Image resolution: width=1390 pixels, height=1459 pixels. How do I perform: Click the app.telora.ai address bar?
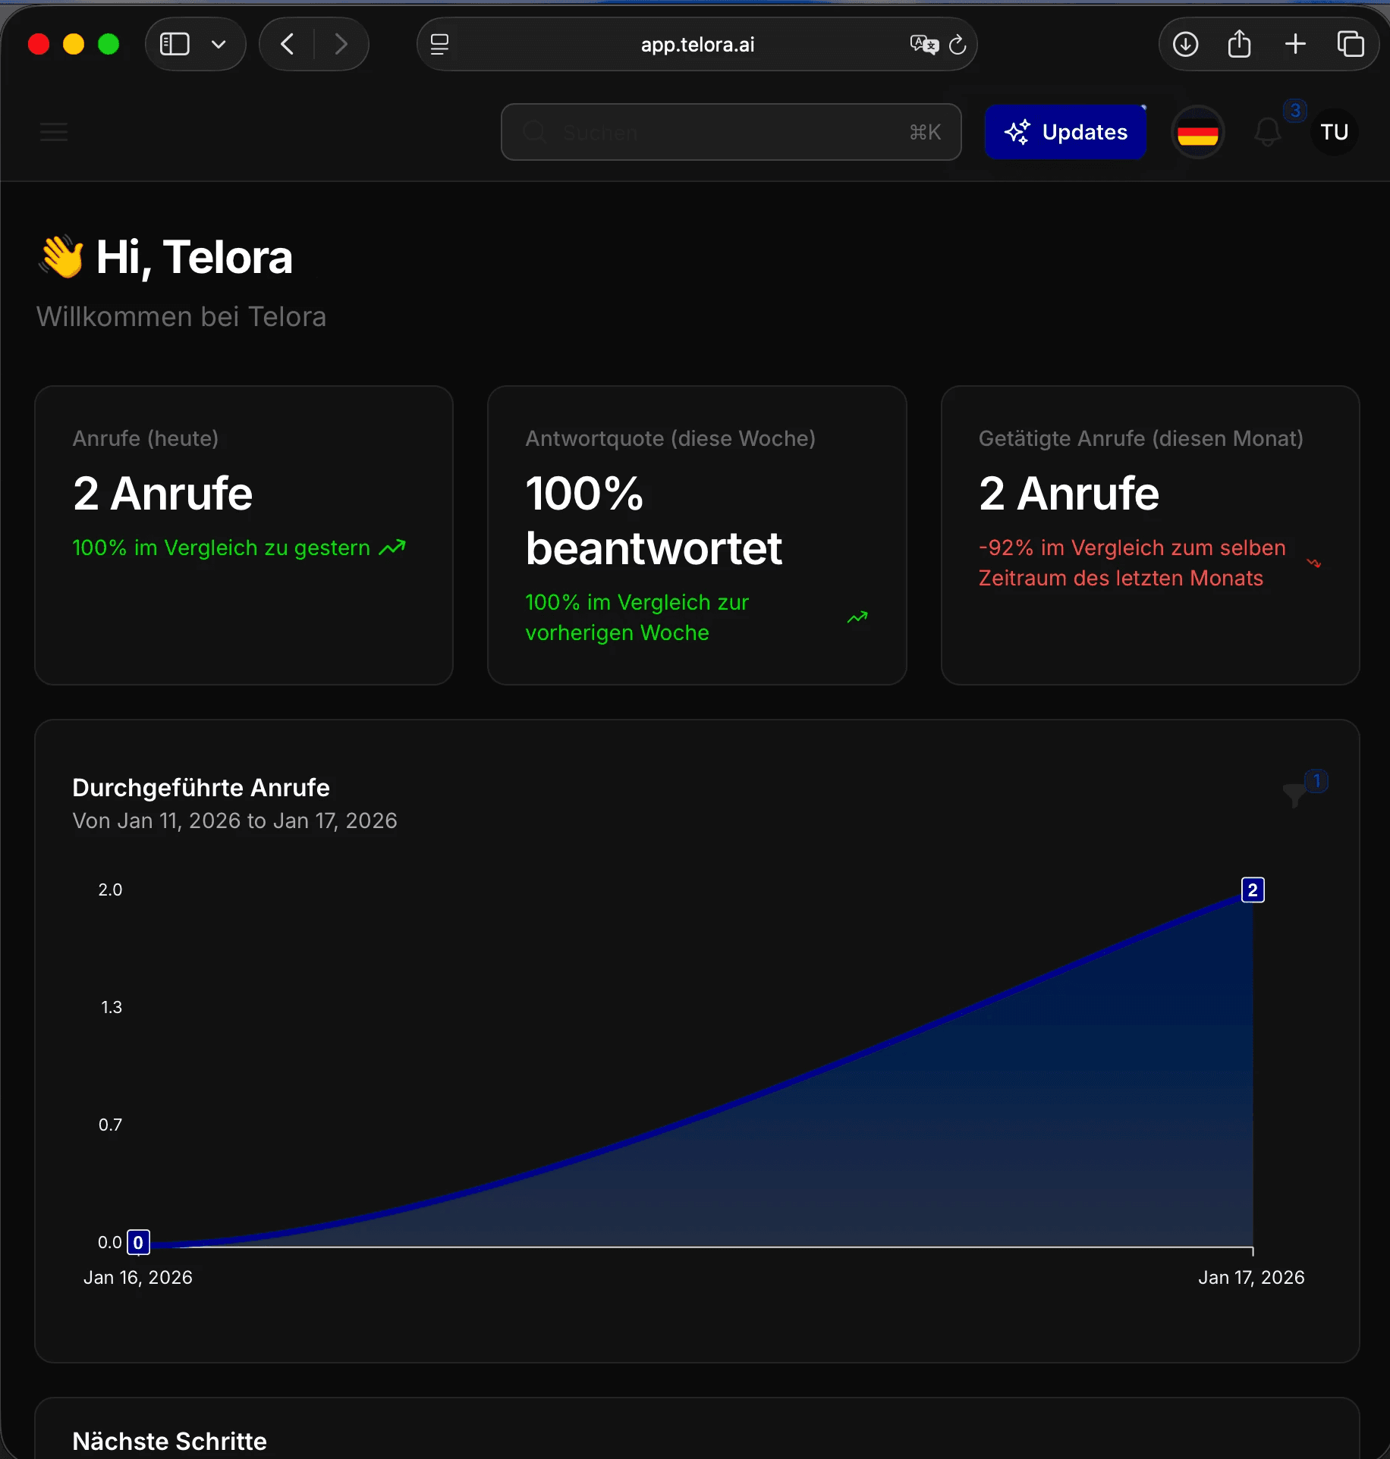point(697,44)
